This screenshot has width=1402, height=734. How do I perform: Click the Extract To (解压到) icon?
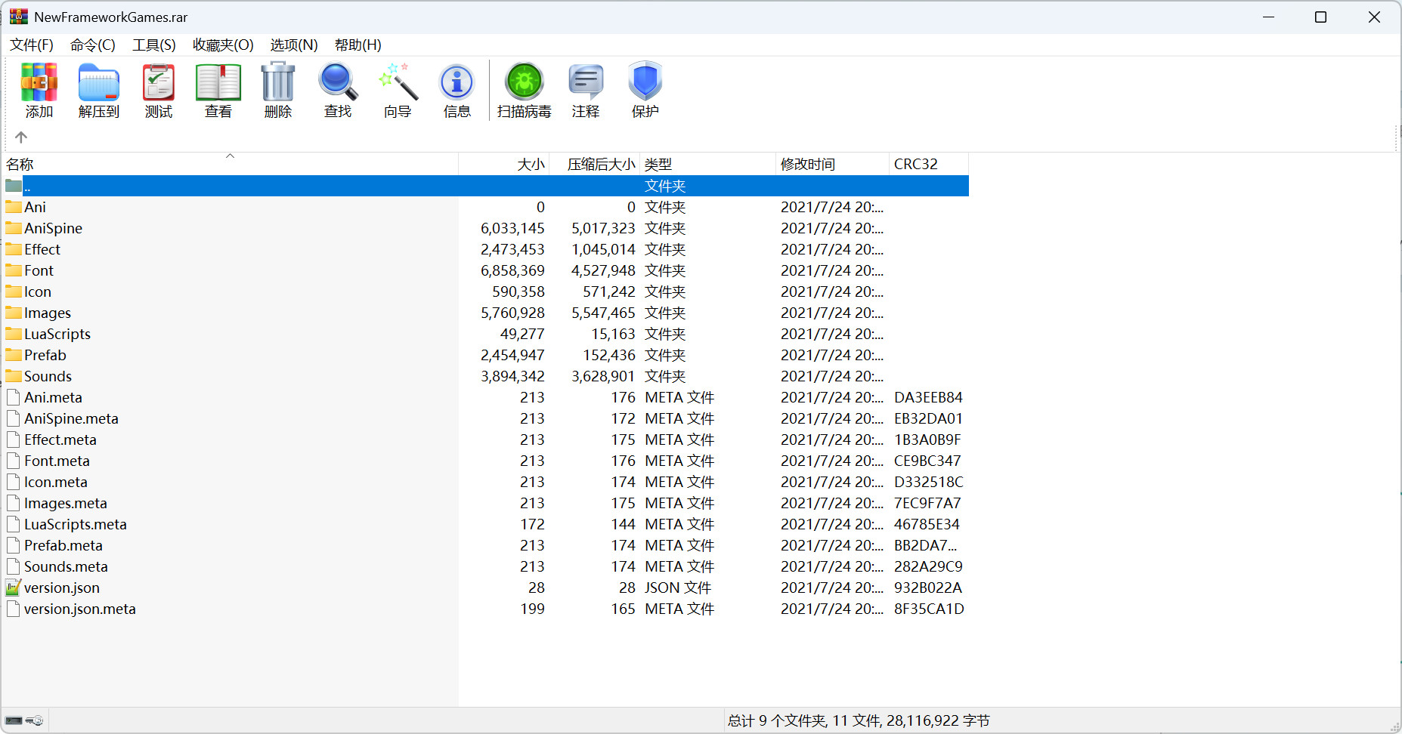click(99, 91)
